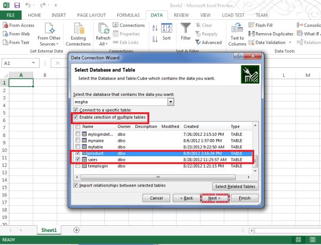Switch to the VIEW tab

point(205,15)
